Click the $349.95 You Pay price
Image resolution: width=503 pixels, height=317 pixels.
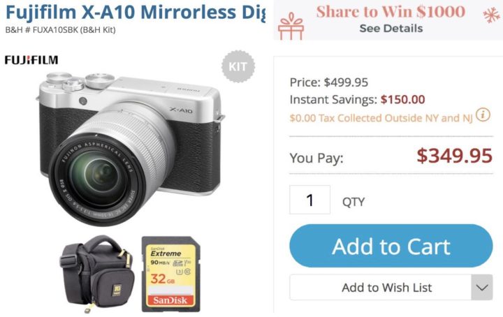tap(454, 156)
